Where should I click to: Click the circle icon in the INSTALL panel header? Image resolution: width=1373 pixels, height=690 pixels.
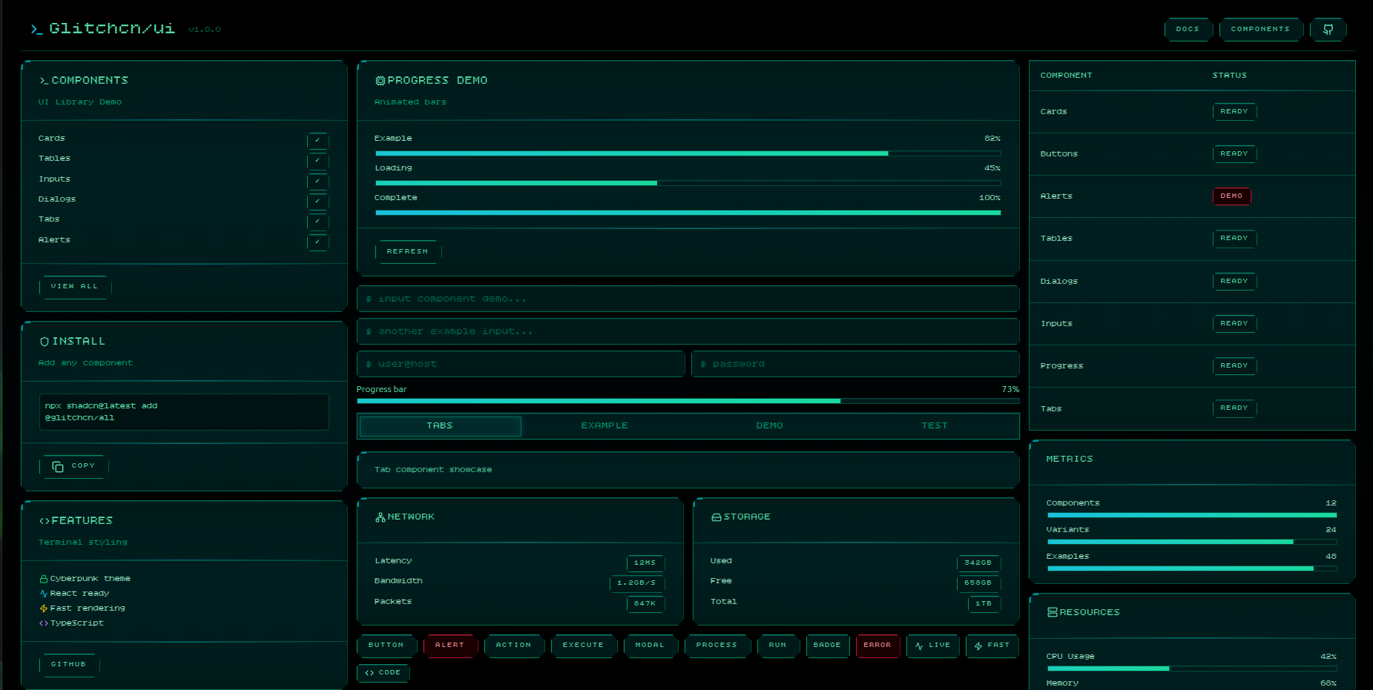point(42,341)
